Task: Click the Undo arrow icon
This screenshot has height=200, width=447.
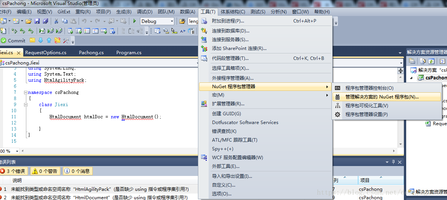Action: 84,21
